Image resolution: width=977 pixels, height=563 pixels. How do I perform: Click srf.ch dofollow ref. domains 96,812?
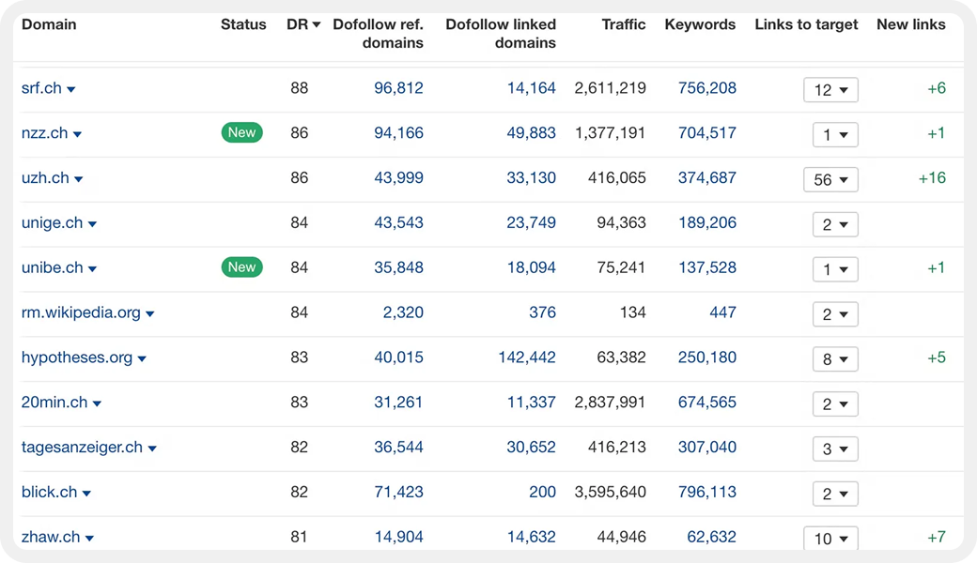coord(398,88)
